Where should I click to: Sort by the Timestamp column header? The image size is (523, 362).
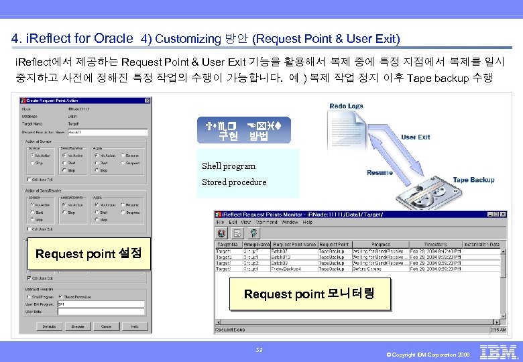pyautogui.click(x=436, y=244)
